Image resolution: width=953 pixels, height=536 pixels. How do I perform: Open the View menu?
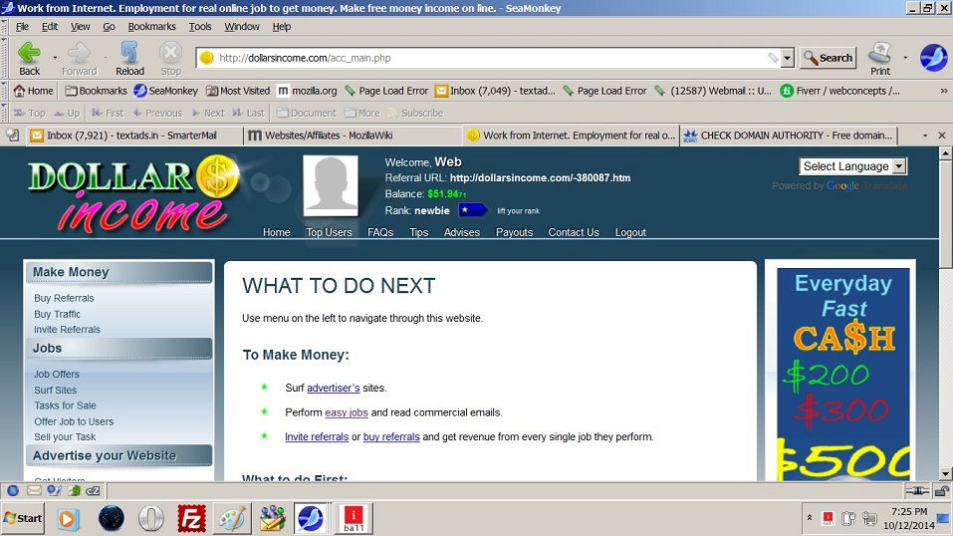point(80,27)
